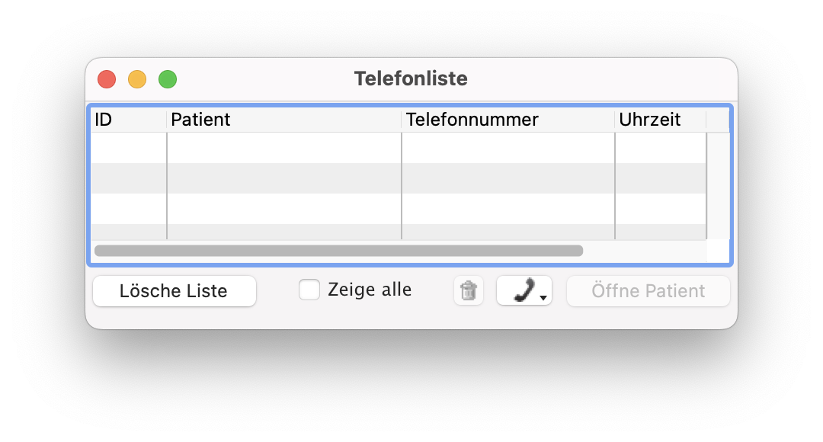
Task: Click second row's Telefonnummer cell
Action: click(508, 178)
